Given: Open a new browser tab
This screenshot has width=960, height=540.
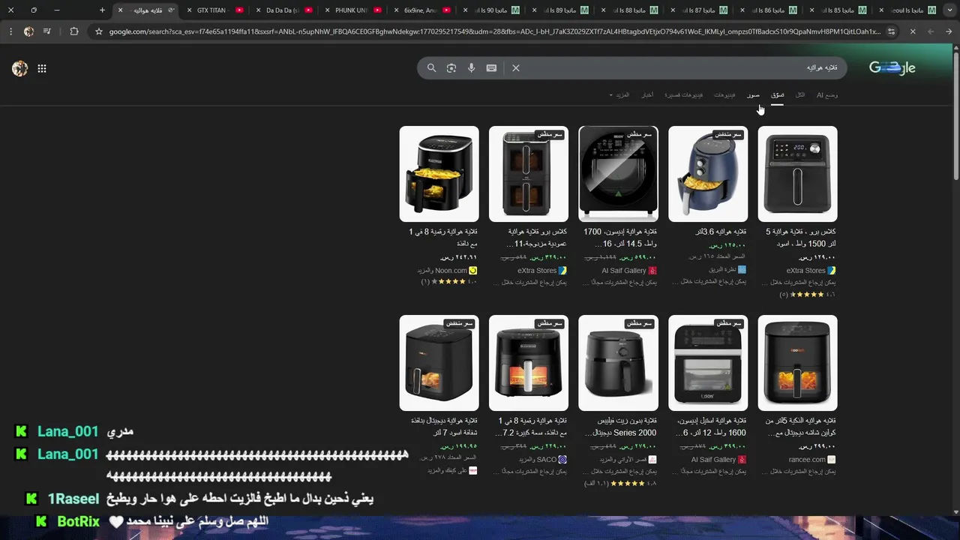Looking at the screenshot, I should tap(103, 10).
